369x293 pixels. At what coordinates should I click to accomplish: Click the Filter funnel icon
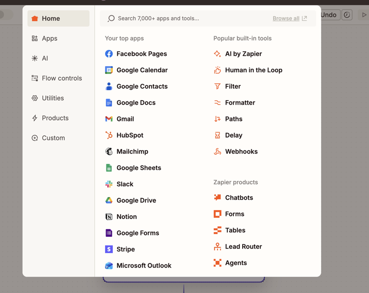click(x=217, y=86)
